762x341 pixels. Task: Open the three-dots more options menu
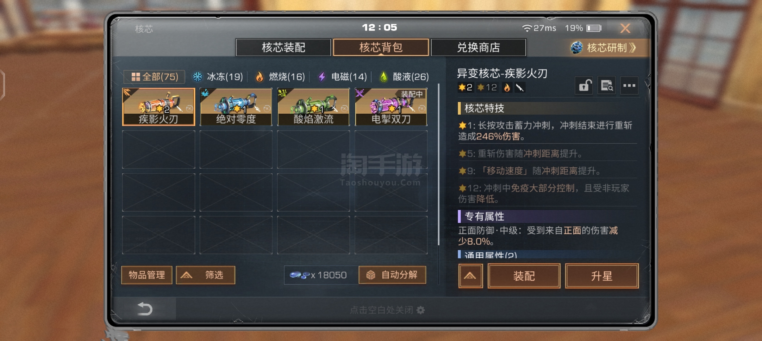pos(629,85)
